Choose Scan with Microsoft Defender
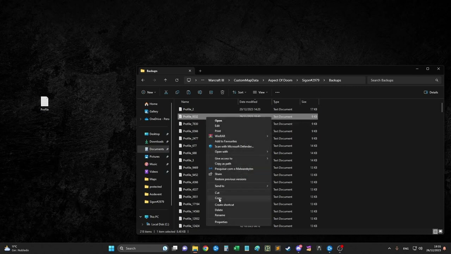This screenshot has height=254, width=451. click(239, 146)
